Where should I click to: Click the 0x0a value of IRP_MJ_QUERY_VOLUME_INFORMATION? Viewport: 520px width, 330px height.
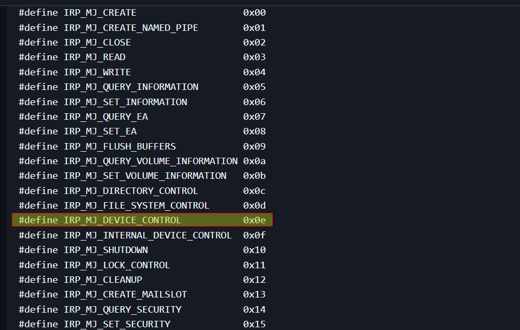click(254, 161)
